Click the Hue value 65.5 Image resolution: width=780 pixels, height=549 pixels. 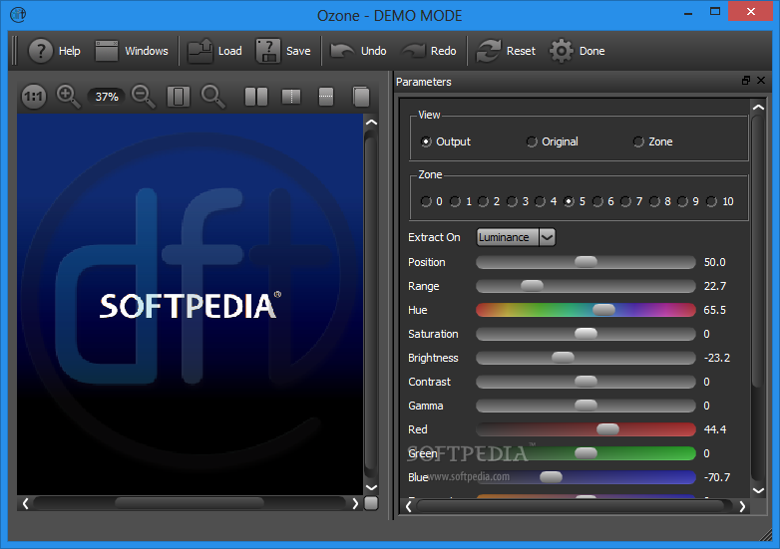715,310
